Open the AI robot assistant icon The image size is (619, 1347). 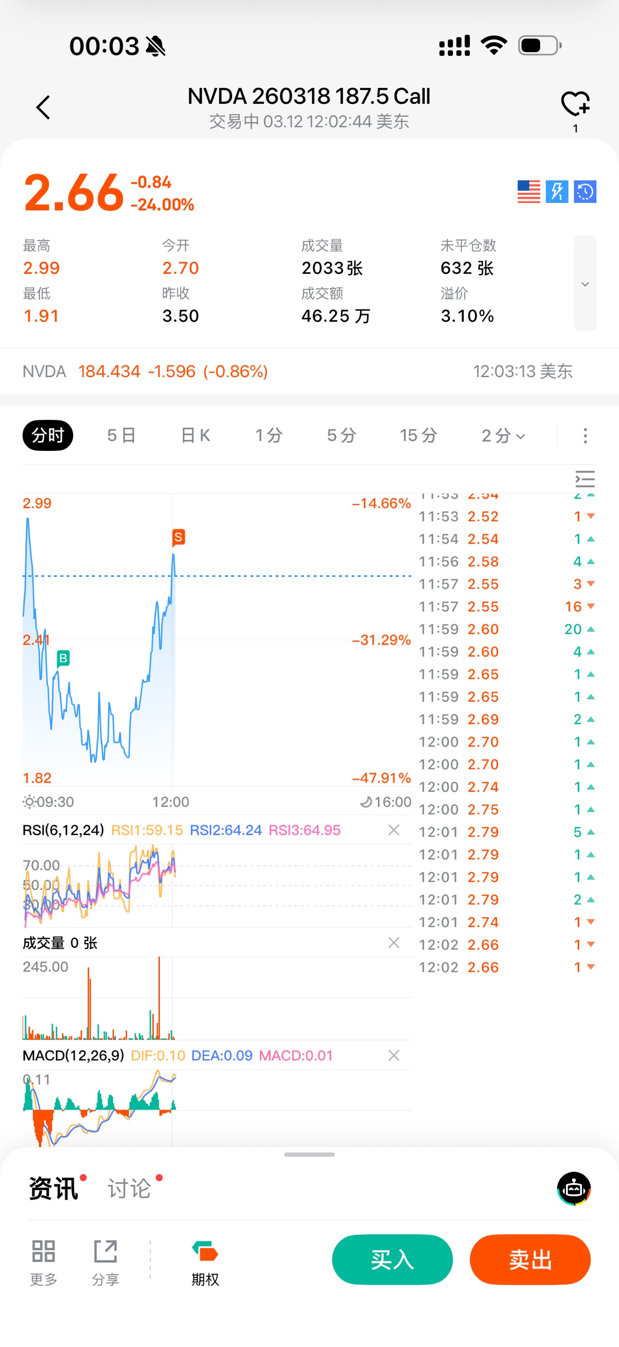(x=574, y=1188)
